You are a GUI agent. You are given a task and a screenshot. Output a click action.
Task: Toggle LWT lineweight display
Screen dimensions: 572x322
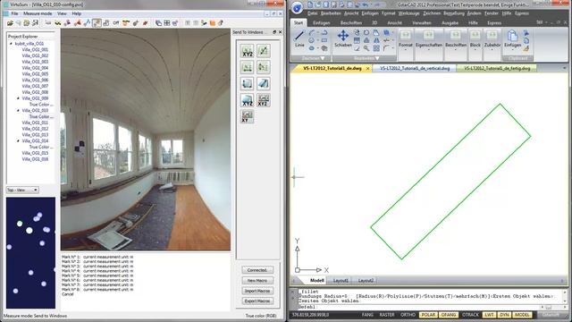[489, 315]
